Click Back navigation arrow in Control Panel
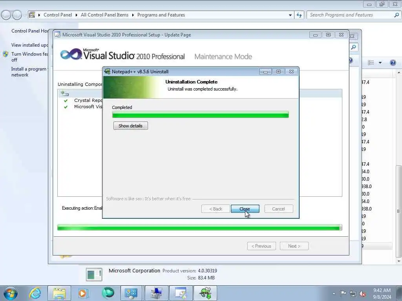Viewport: 402px width, 301px height. pos(6,15)
